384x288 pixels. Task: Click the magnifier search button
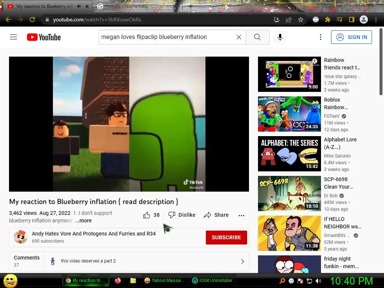(257, 37)
